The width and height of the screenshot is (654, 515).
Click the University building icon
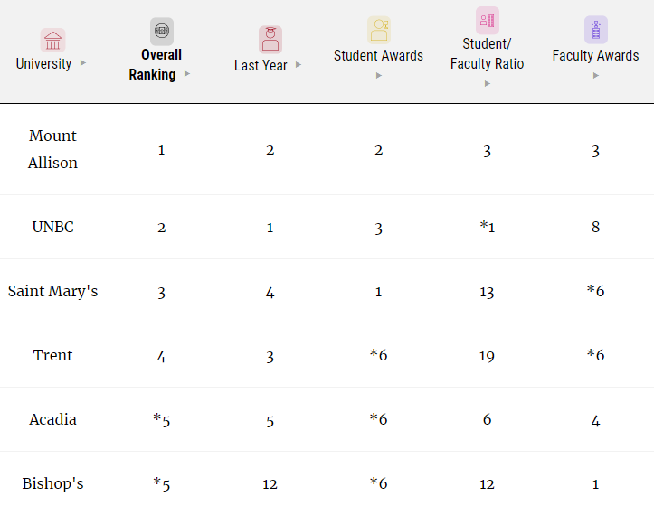click(x=52, y=41)
